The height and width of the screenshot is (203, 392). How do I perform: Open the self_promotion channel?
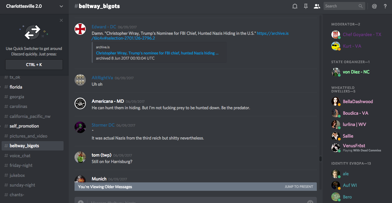click(24, 126)
